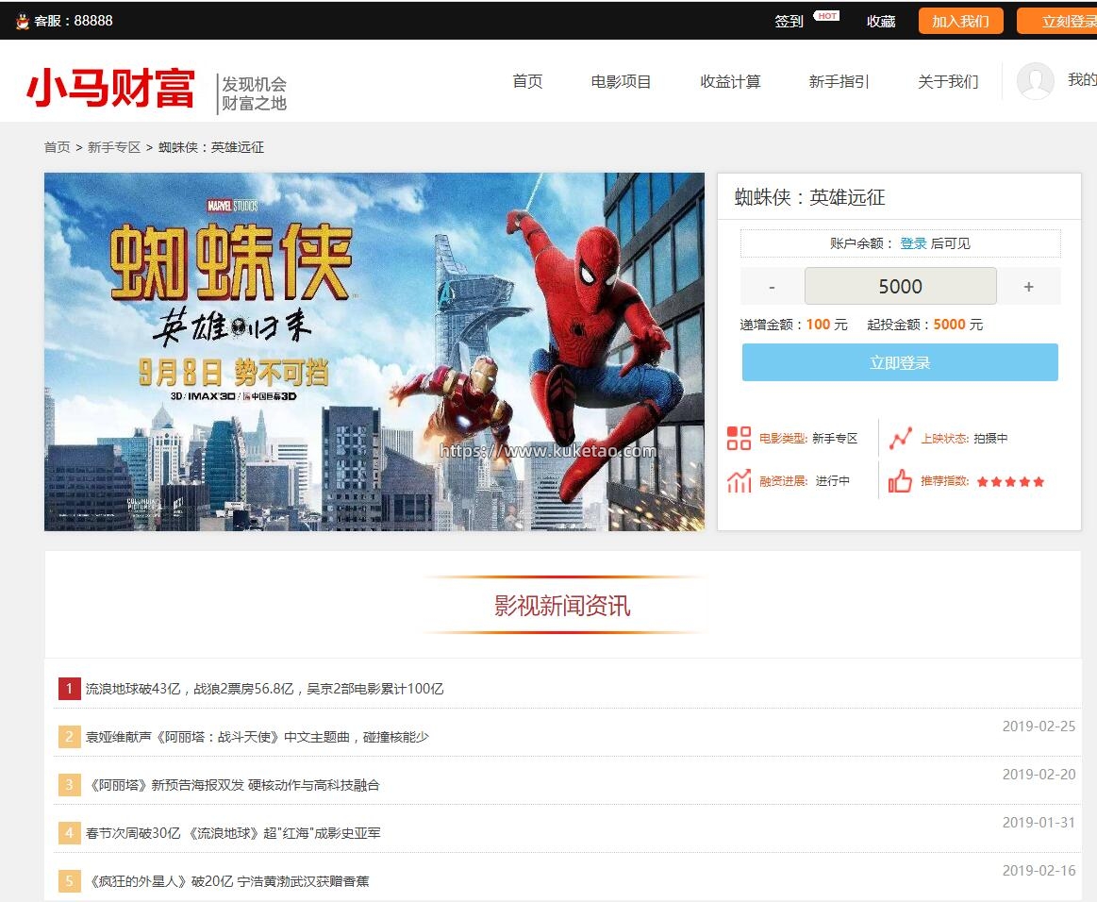Click the five-star recommendation rating

(x=1010, y=481)
